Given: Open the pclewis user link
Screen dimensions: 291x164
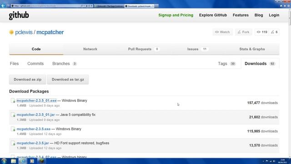Looking at the screenshot, I should pyautogui.click(x=24, y=32).
